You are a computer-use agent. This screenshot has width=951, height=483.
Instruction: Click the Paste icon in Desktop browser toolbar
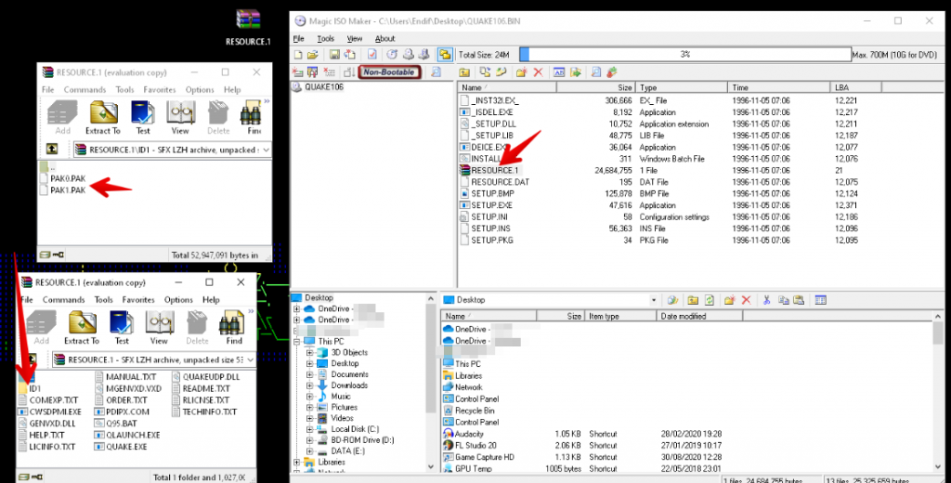coord(799,300)
